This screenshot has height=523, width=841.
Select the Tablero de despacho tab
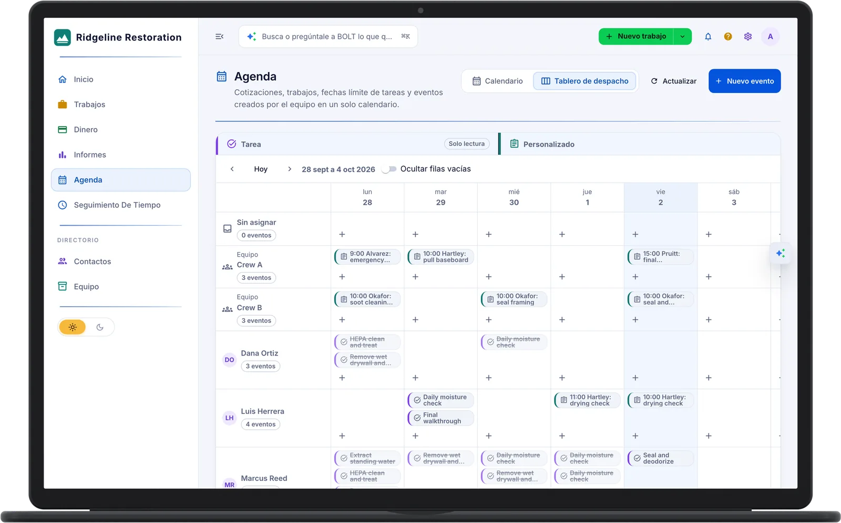(585, 81)
